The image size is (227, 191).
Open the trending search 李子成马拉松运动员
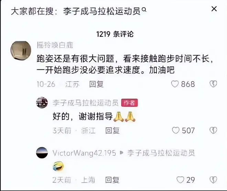click(102, 11)
